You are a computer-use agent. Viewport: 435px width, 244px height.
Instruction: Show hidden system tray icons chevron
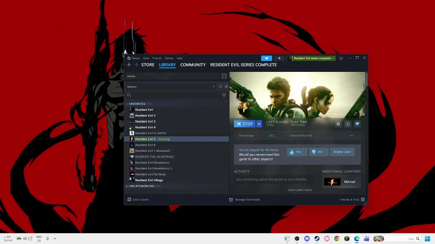[x=55, y=239]
